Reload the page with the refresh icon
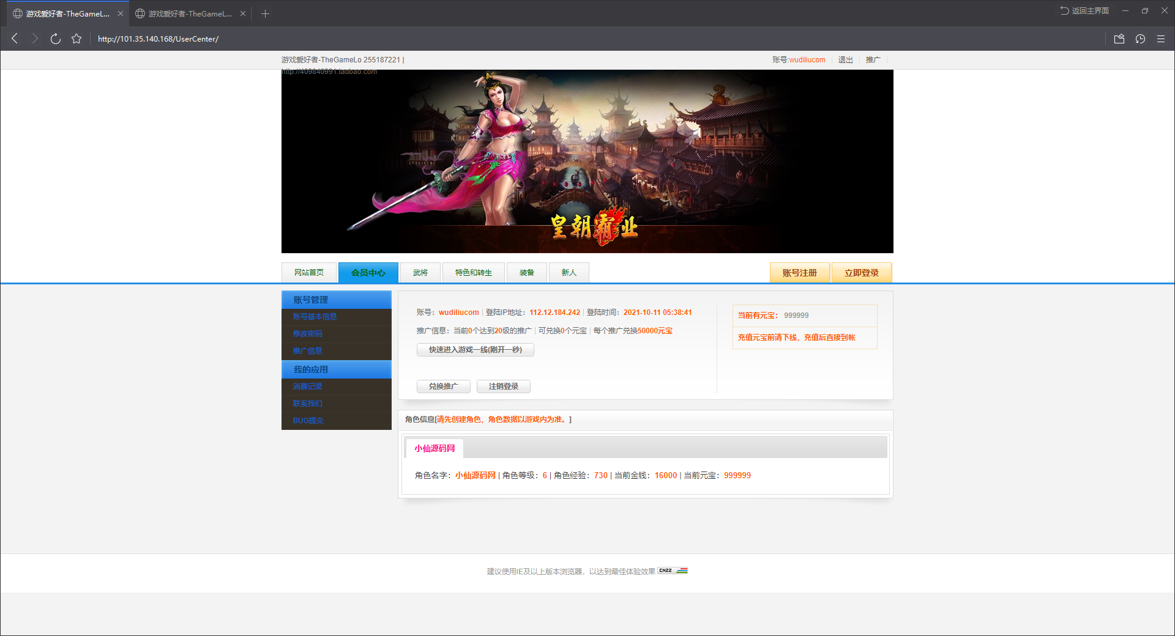This screenshot has width=1175, height=636. [x=56, y=39]
